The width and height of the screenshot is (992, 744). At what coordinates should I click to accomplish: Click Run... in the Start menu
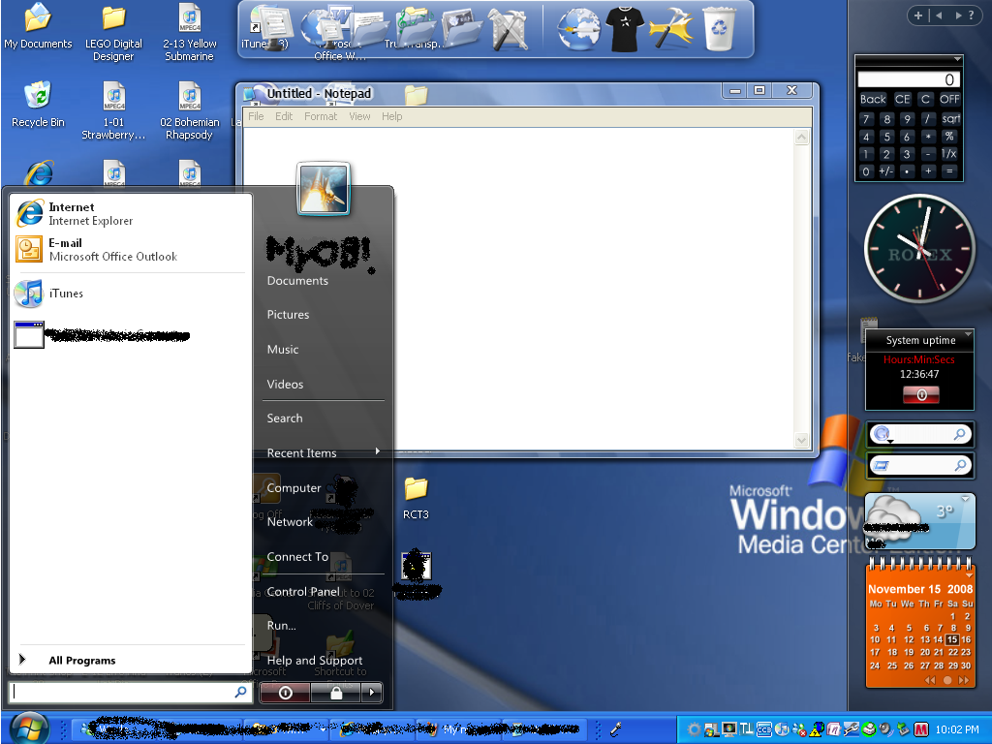click(281, 625)
